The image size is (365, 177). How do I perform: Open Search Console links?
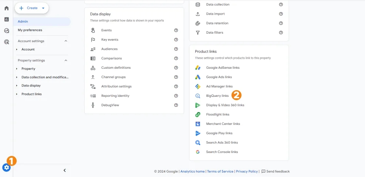(x=222, y=152)
